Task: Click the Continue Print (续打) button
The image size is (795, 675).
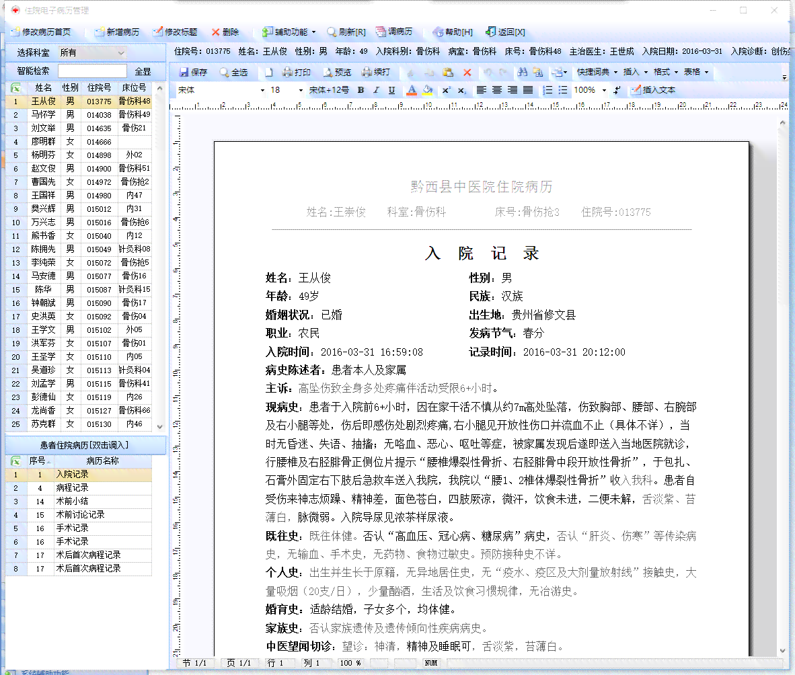Action: (376, 73)
